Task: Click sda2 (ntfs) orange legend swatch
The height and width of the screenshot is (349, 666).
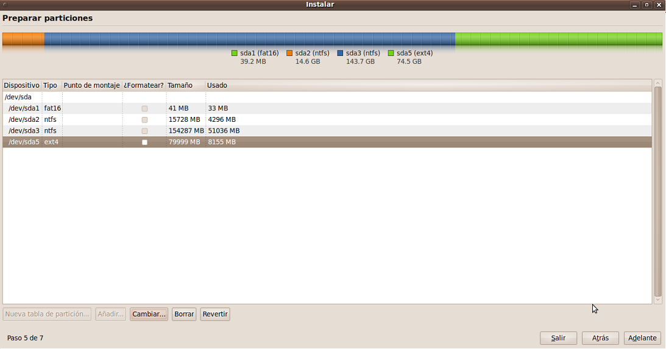Action: [x=289, y=53]
